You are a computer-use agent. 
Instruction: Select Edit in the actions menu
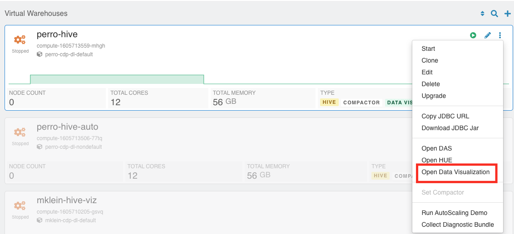coord(427,72)
